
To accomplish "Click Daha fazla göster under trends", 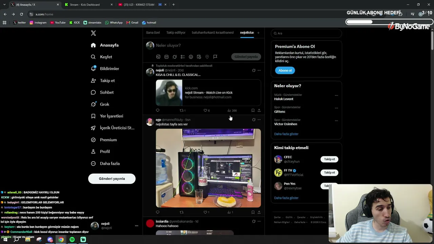I will (286, 134).
